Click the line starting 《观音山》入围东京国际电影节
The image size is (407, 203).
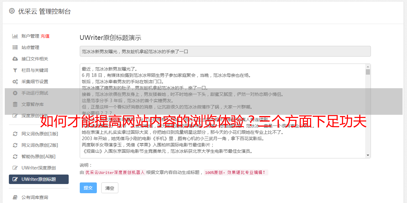pos(167,151)
